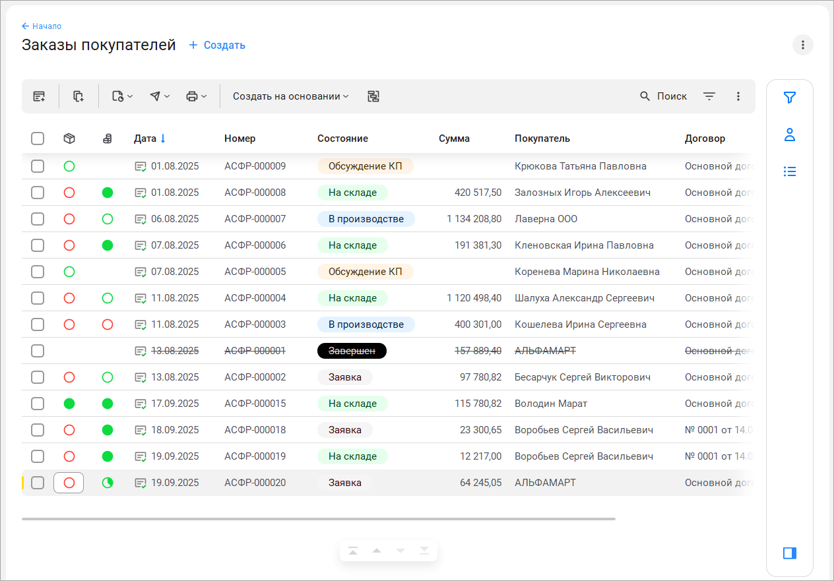This screenshot has height=581, width=834.
Task: Sort by the Сумма column header
Action: 454,138
